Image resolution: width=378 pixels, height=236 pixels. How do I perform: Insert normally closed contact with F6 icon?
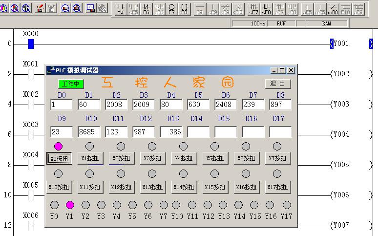146,8
